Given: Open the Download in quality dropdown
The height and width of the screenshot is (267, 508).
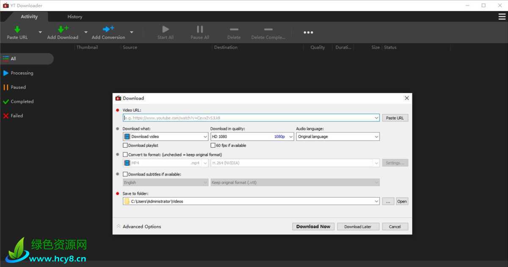Looking at the screenshot, I should point(252,137).
